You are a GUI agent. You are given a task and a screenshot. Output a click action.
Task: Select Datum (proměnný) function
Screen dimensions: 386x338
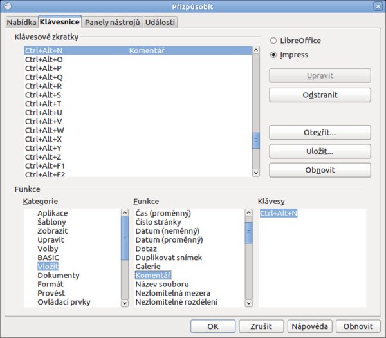169,240
